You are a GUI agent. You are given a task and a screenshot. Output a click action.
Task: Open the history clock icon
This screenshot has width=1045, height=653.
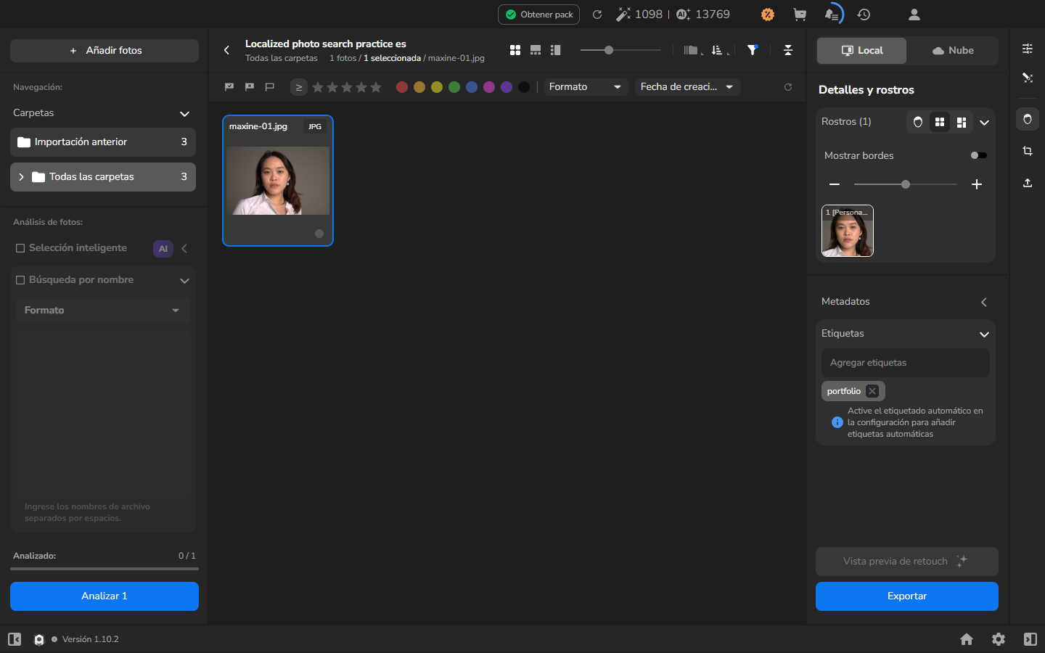click(864, 15)
